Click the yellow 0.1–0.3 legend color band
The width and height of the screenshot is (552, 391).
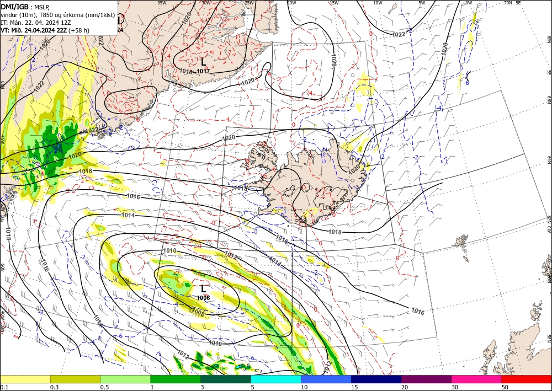pos(25,379)
